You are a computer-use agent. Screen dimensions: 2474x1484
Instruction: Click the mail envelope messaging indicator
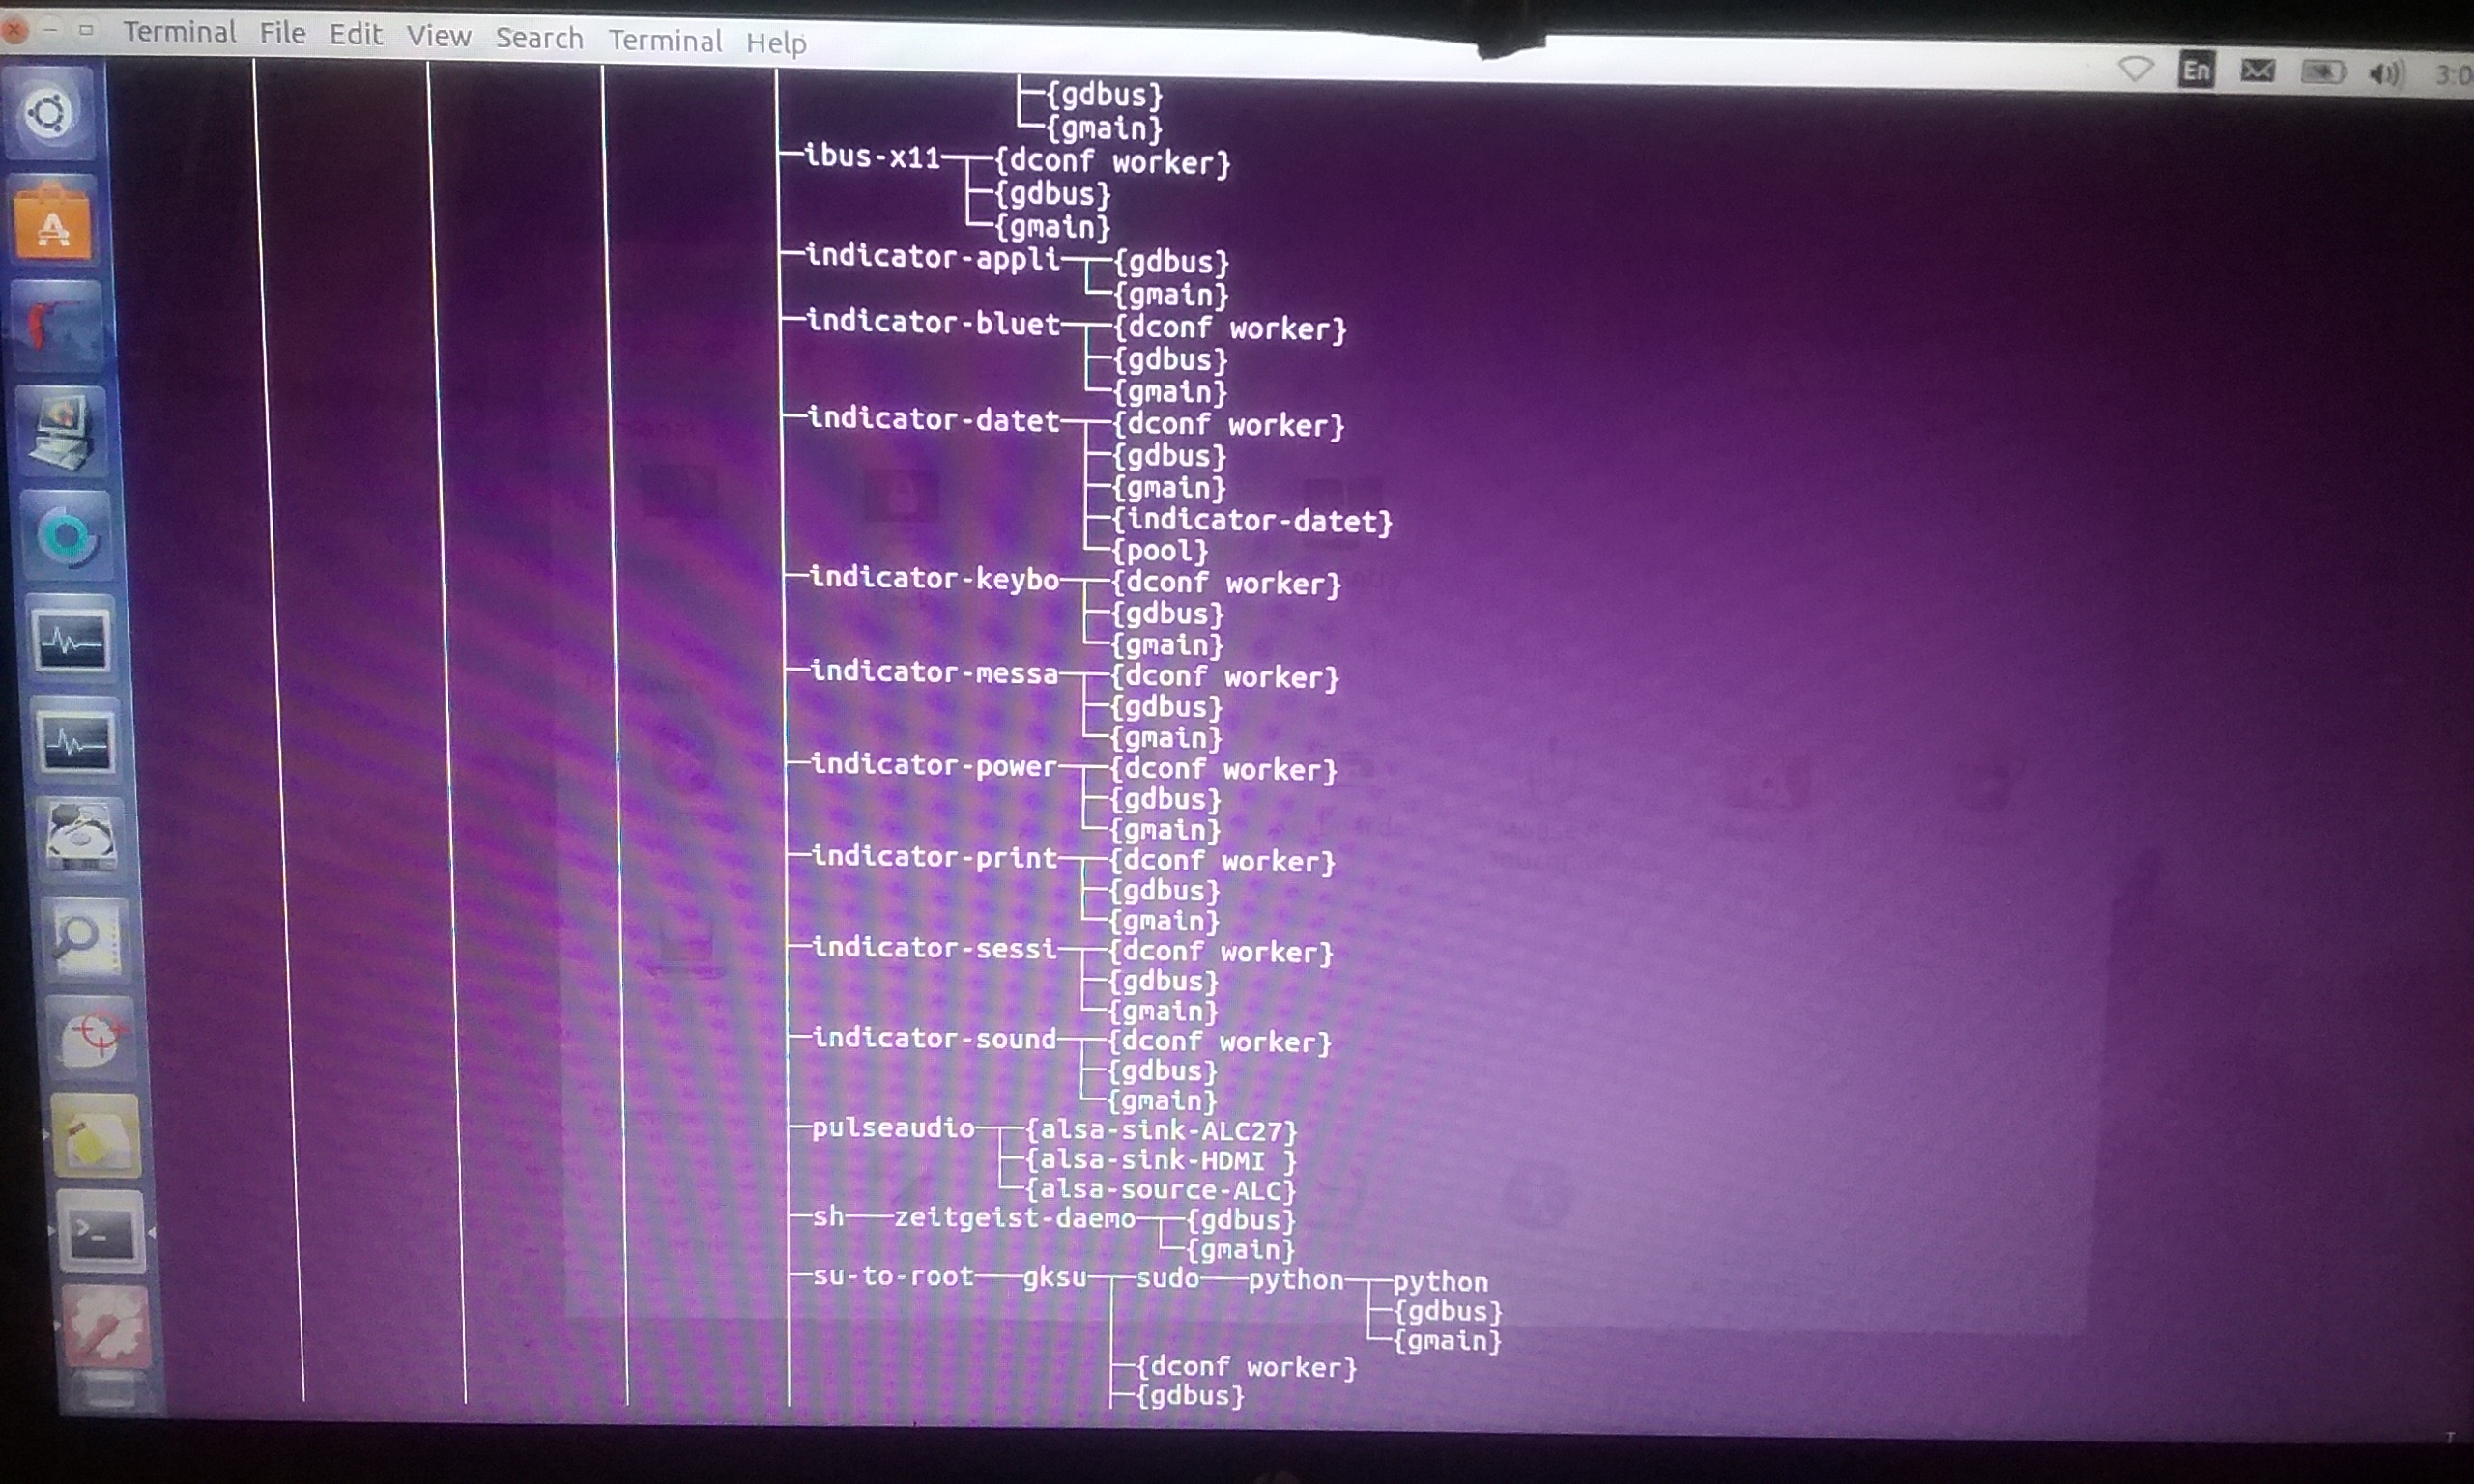pos(2257,71)
